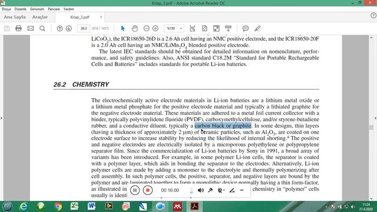Viewport: 377px width, 212px height.
Task: Switch to Araçlar tab
Action: [40, 17]
